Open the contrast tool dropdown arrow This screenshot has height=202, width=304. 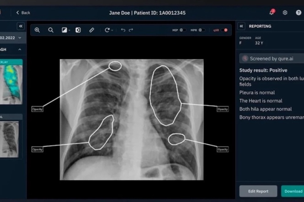point(69,31)
